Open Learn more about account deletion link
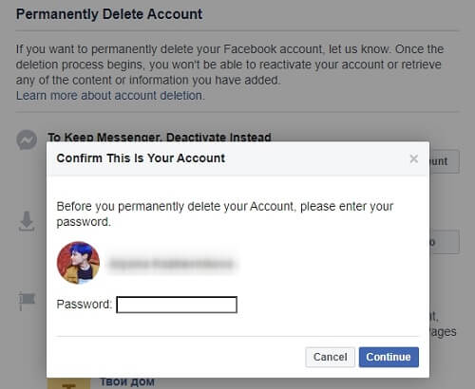 pyautogui.click(x=110, y=96)
